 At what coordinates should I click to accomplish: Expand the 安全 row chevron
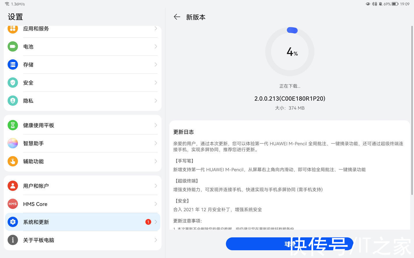[156, 83]
